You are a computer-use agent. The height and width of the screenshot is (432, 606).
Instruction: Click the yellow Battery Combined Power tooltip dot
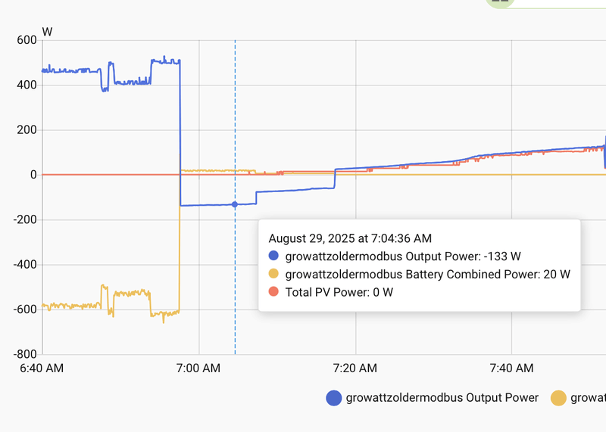point(274,274)
